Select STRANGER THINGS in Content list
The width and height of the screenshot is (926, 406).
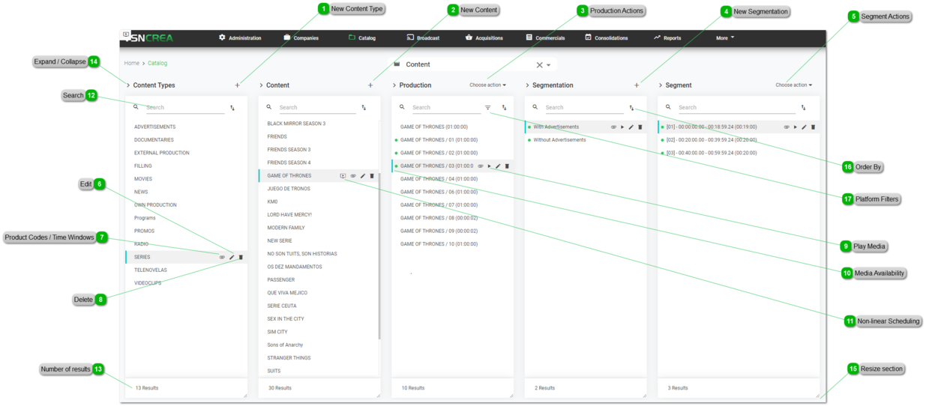(289, 358)
